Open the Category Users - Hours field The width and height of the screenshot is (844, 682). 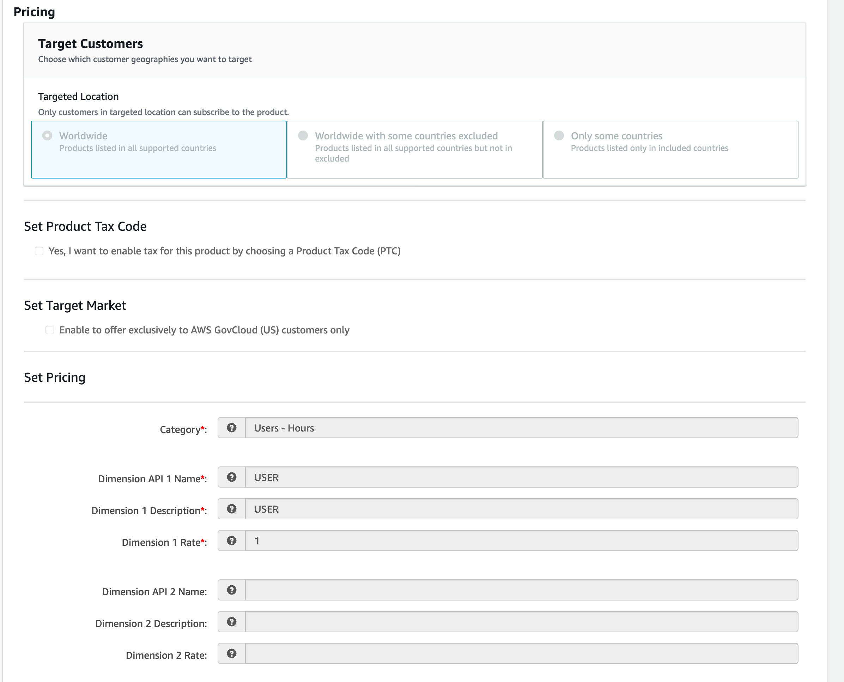521,428
